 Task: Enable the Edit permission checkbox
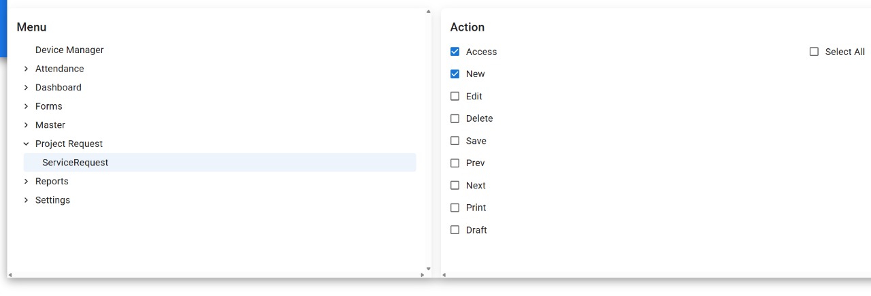coord(455,97)
